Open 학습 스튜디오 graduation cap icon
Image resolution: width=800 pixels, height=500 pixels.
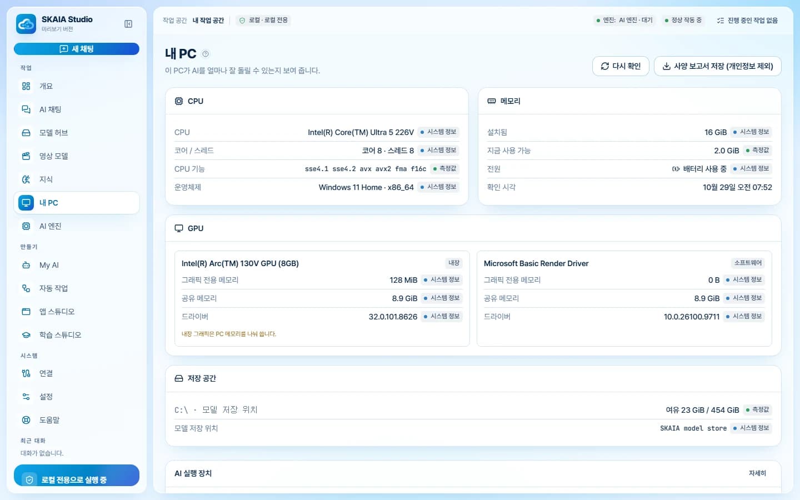[x=26, y=335]
